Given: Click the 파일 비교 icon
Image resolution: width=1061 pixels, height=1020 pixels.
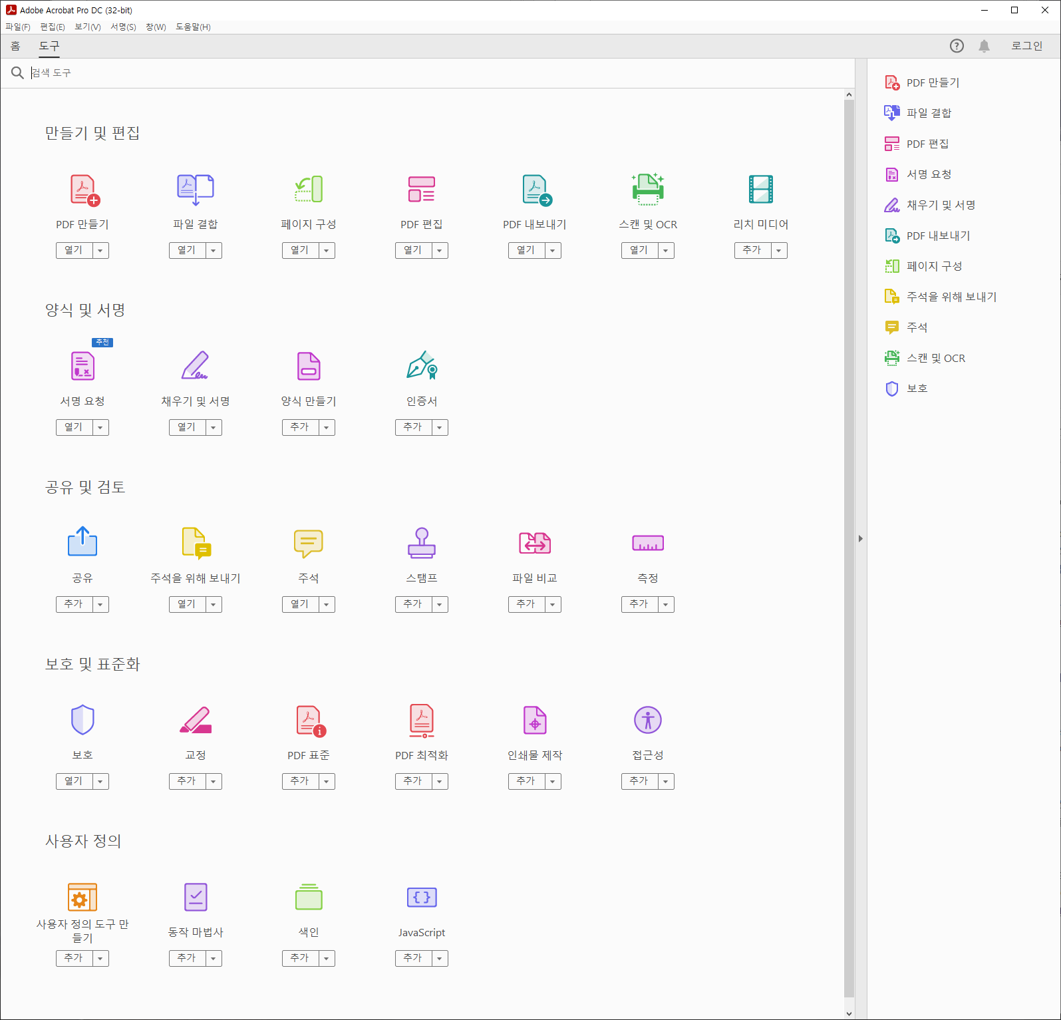Looking at the screenshot, I should (x=535, y=543).
